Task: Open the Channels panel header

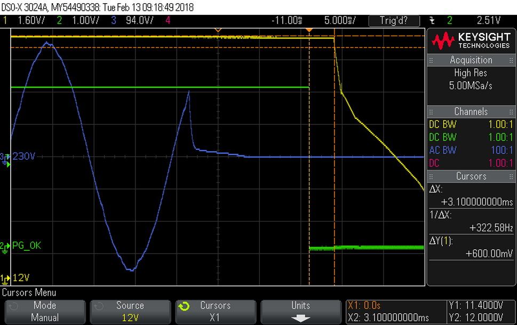Action: click(x=471, y=112)
